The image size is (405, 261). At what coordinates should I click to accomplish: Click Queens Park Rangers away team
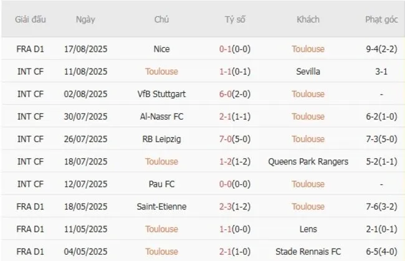coord(308,161)
